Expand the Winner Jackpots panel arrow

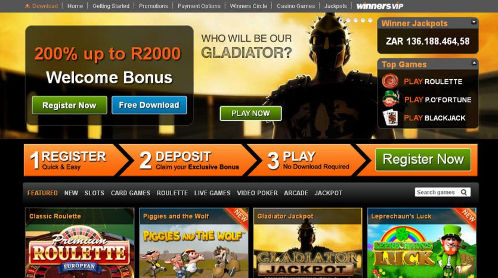474,22
